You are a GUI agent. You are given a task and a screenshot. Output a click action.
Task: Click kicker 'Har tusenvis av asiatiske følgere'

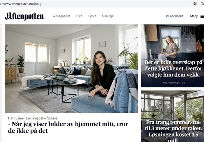coord(33,118)
